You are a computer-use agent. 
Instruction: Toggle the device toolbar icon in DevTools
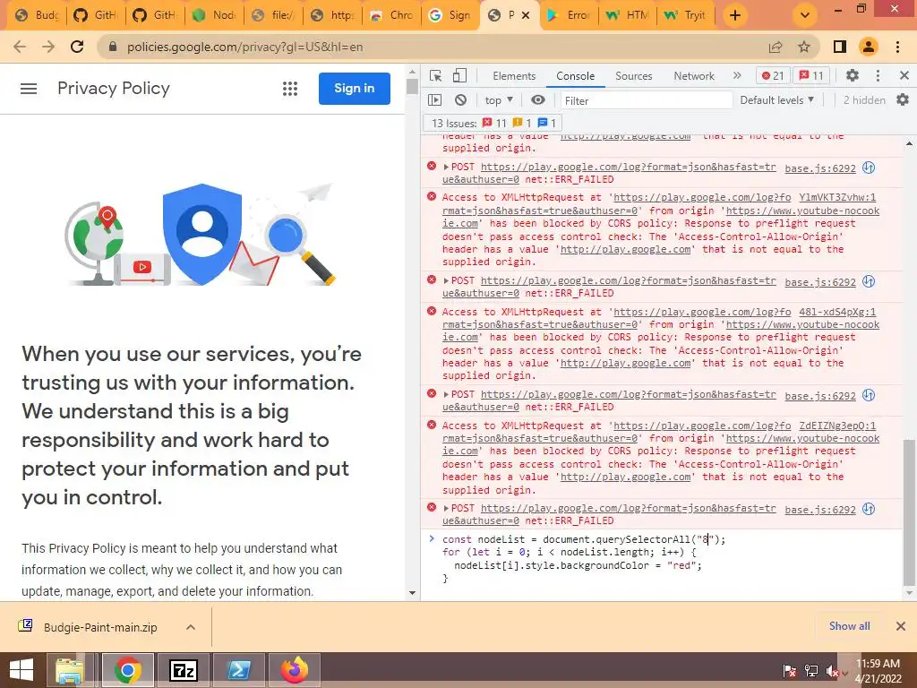pyautogui.click(x=459, y=75)
